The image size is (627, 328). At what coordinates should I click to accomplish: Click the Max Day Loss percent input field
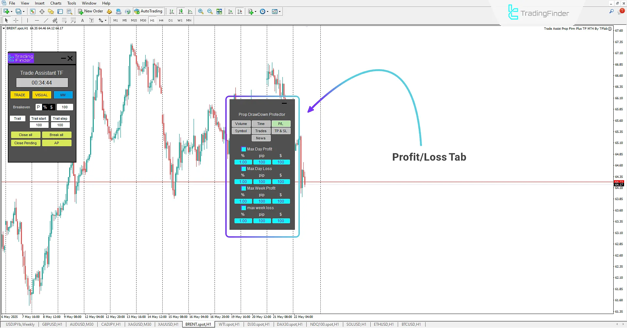243,181
